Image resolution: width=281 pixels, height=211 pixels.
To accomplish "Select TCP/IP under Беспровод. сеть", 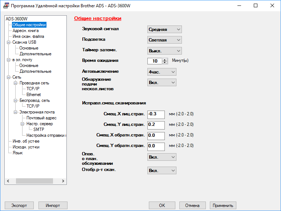I will point(33,106).
